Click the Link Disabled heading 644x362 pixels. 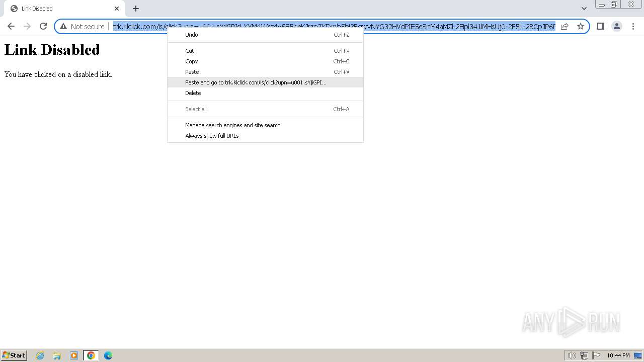tap(52, 50)
